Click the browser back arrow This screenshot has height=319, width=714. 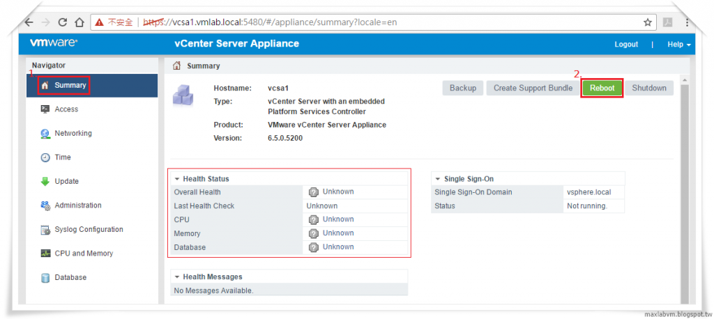(x=29, y=22)
